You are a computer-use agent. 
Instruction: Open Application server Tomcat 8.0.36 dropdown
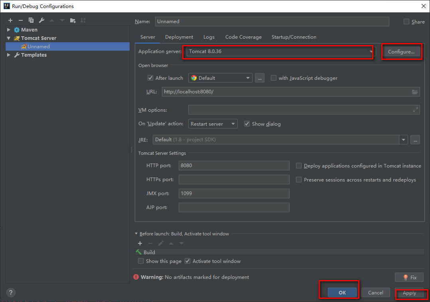tap(280, 51)
